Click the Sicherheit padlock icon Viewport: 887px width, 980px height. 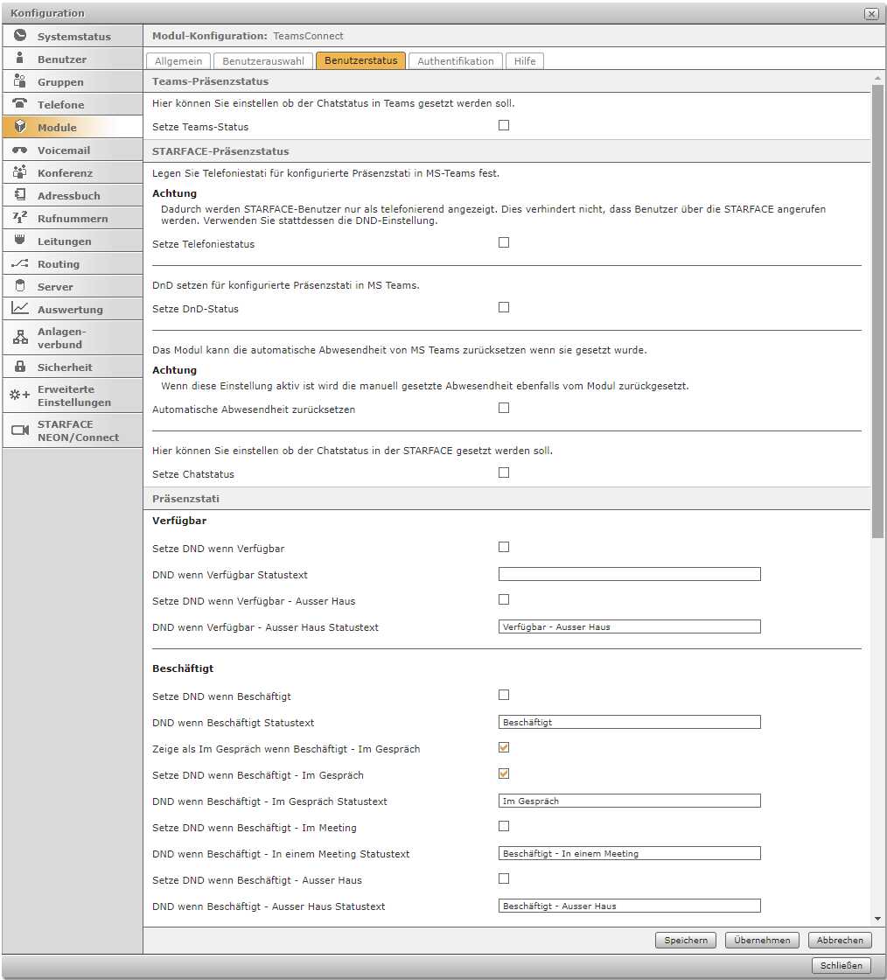pyautogui.click(x=20, y=367)
